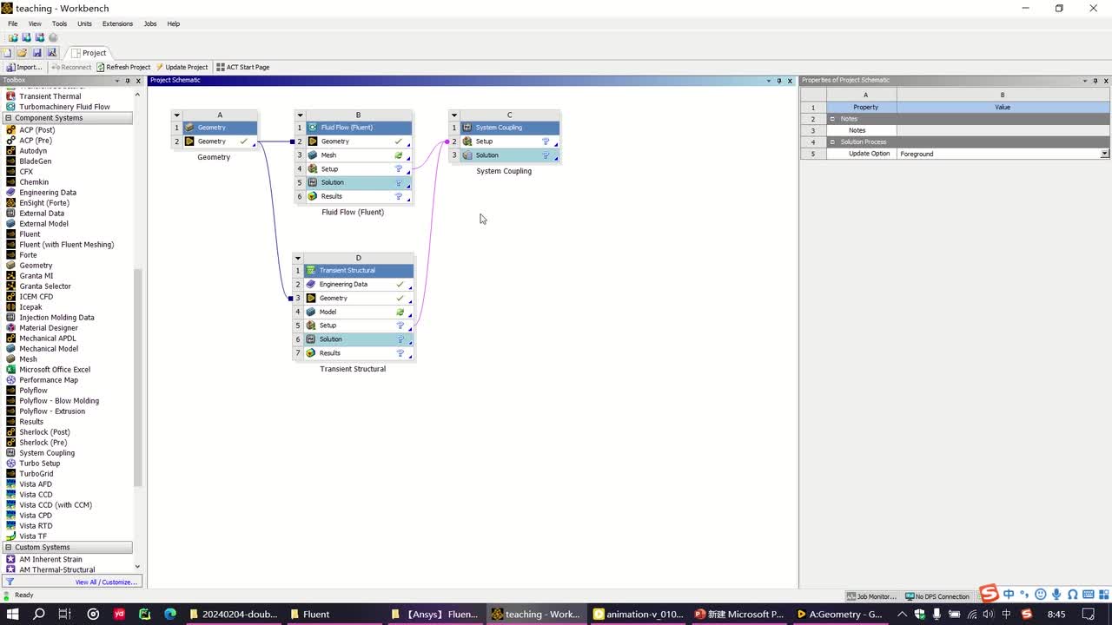This screenshot has height=625, width=1112.
Task: Click the Toolbox filter funnel icon
Action: 10,582
